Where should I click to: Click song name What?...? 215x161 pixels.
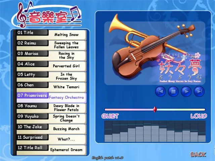66,139
